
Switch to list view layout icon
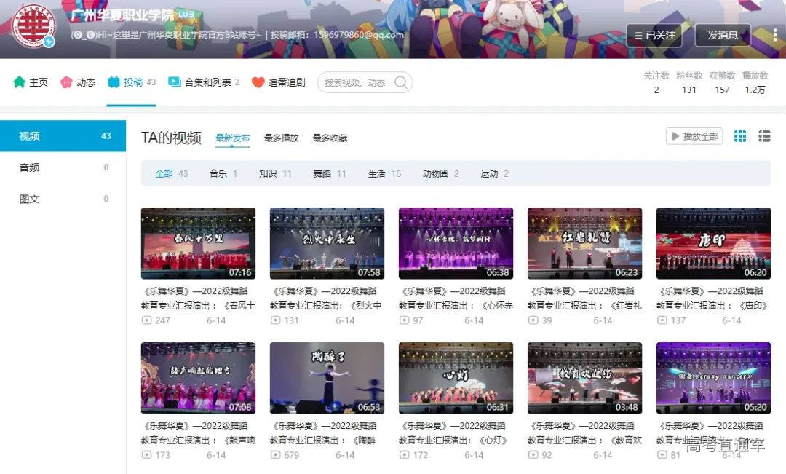pos(763,135)
